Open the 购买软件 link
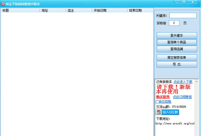This screenshot has height=136, width=201. point(163,97)
